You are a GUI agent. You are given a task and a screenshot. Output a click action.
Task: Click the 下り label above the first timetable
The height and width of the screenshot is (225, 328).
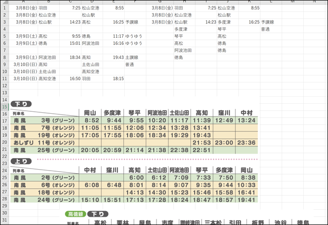click(x=21, y=104)
